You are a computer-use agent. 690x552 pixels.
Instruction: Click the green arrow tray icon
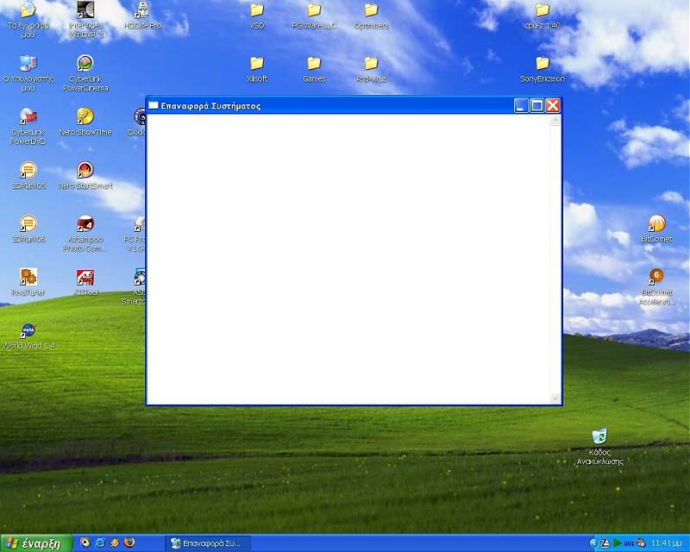(x=618, y=543)
